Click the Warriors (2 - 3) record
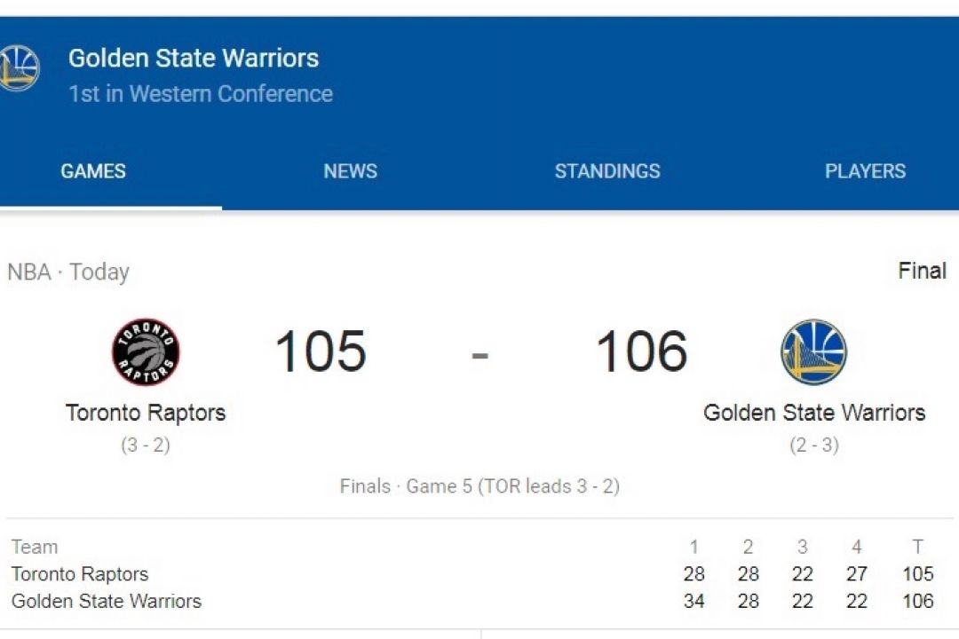 814,445
